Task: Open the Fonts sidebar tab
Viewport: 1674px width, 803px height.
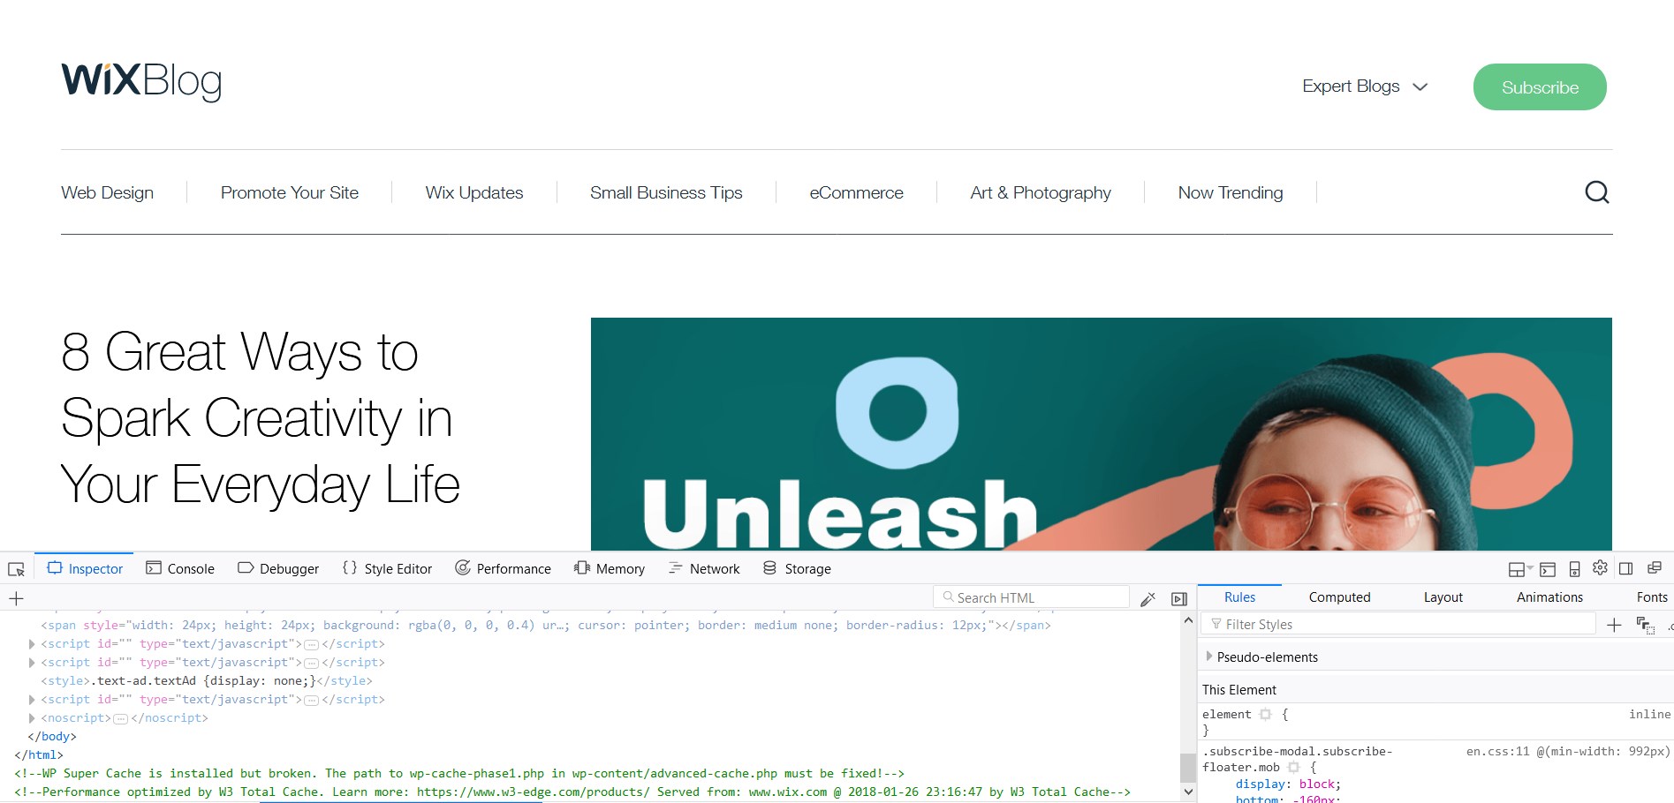Action: pos(1652,597)
